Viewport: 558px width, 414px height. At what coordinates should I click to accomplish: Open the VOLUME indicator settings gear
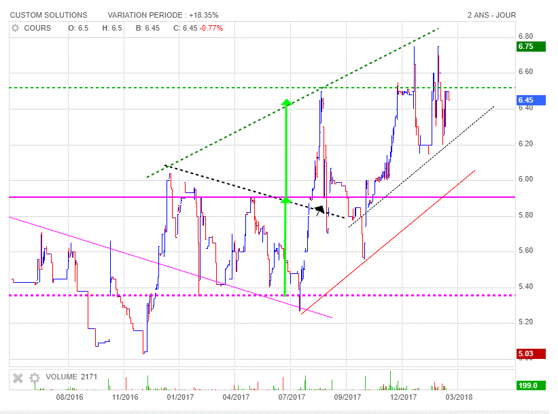tap(35, 378)
